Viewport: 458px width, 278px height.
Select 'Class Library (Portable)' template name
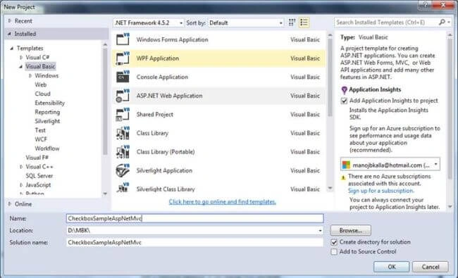[166, 152]
